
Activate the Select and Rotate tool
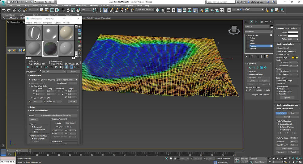(x=68, y=10)
